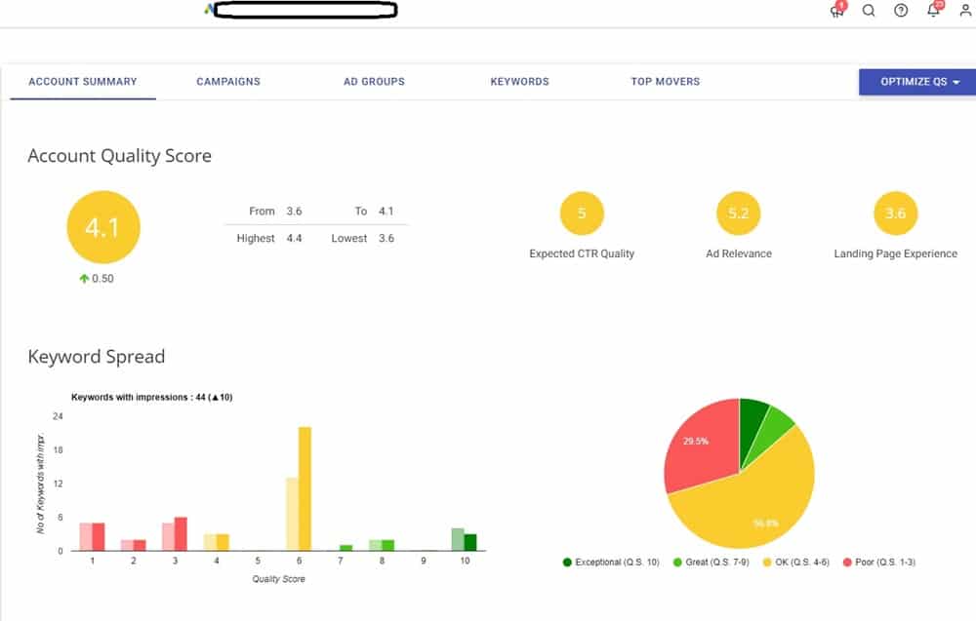Image resolution: width=976 pixels, height=621 pixels.
Task: Toggle the Exceptional (Q.S. 10) legend item
Action: (x=610, y=562)
